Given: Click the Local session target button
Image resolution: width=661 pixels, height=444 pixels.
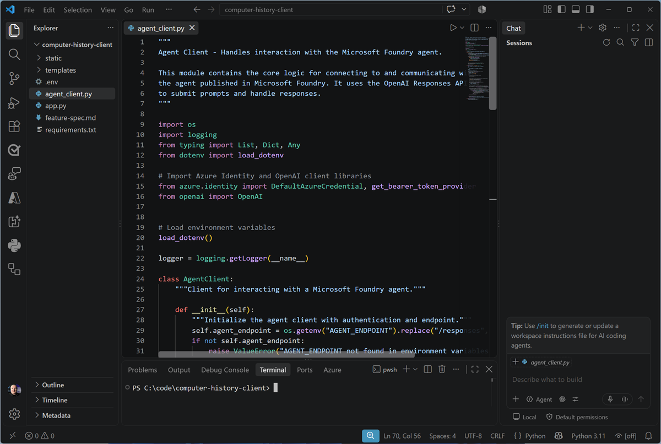Looking at the screenshot, I should coord(524,417).
